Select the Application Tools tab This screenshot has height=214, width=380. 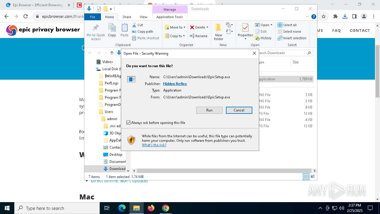(170, 17)
